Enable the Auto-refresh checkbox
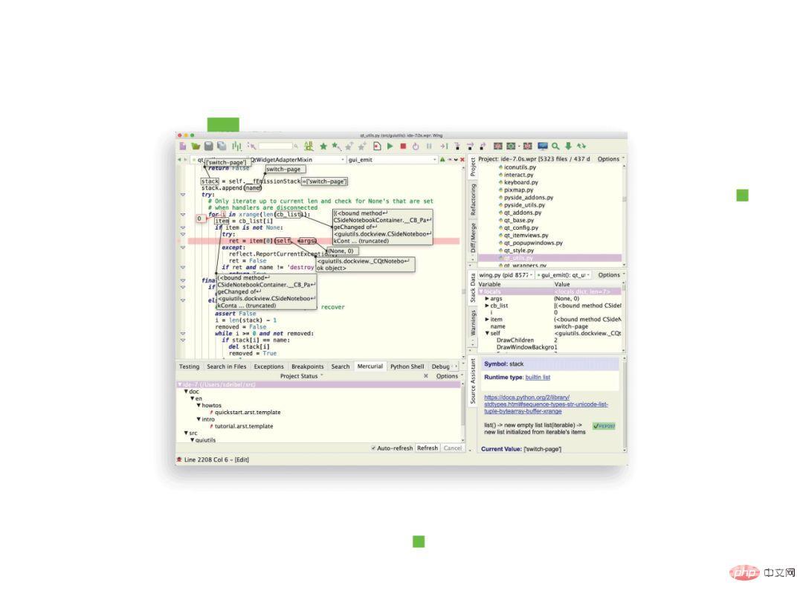Screen dimensions: 803x597 [x=375, y=448]
